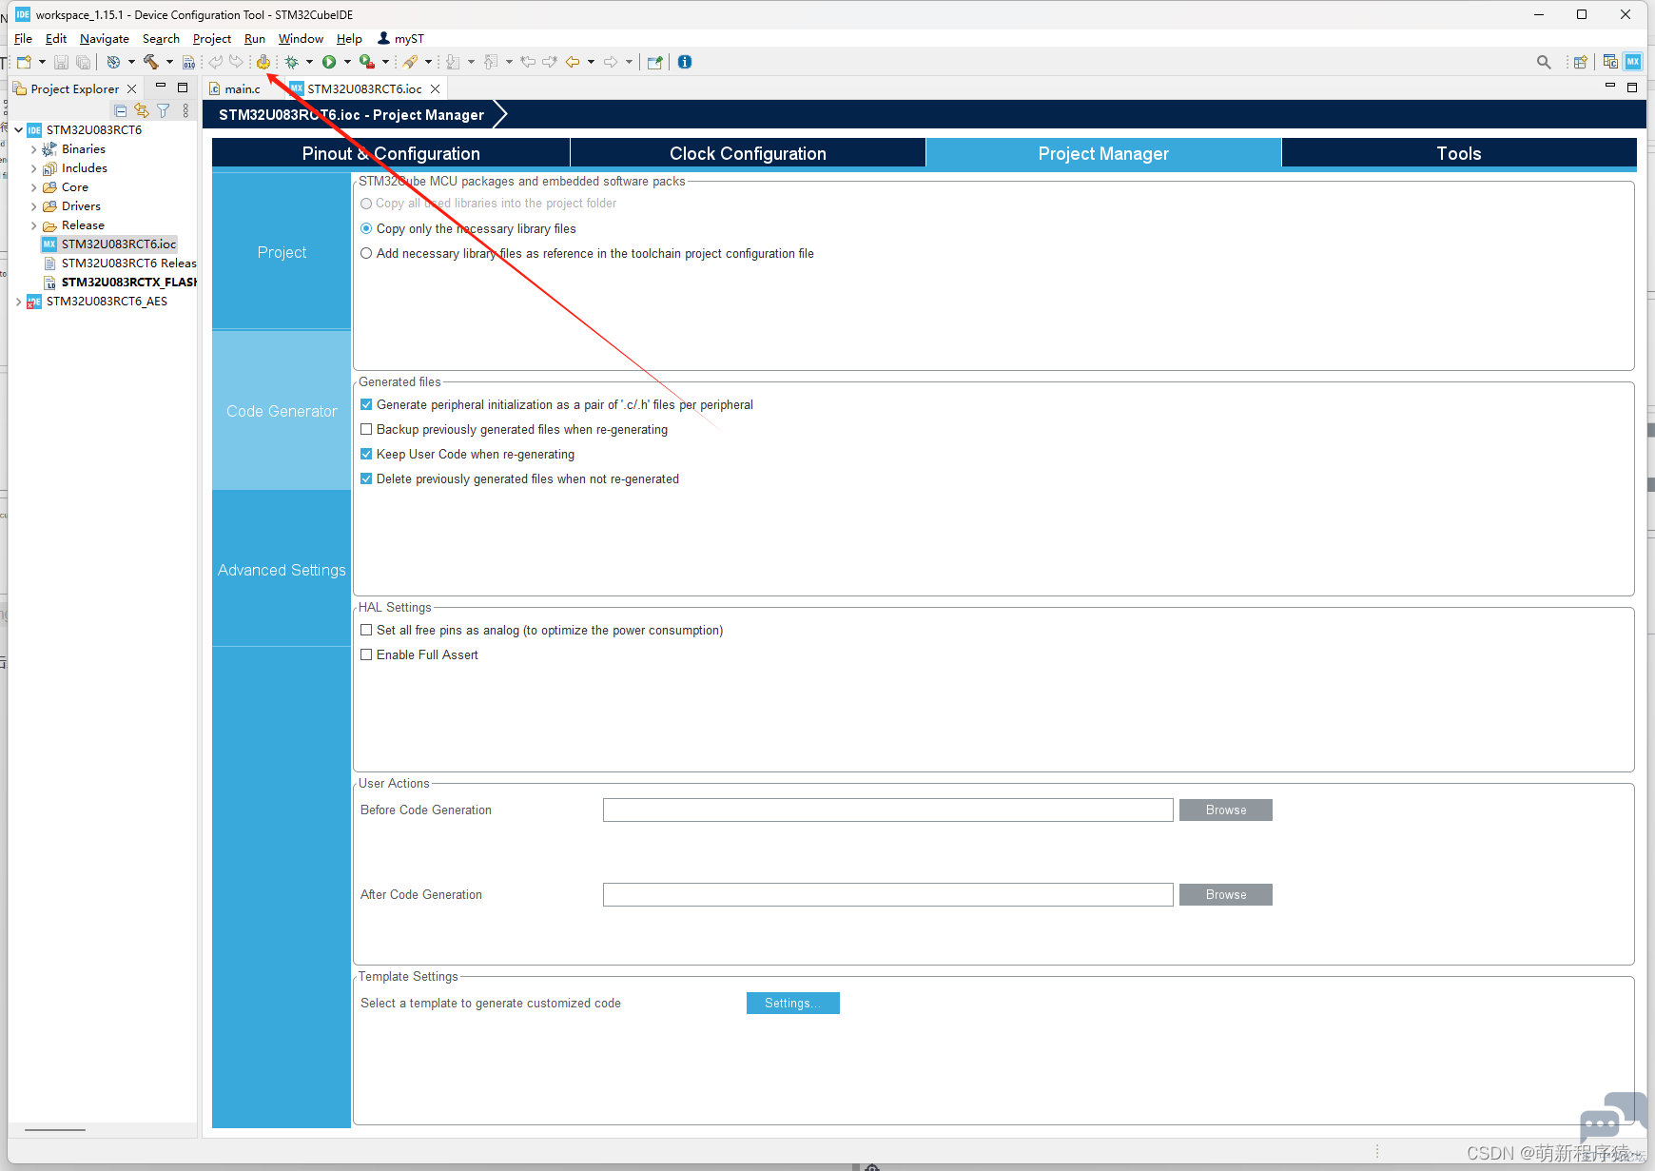
Task: Click the Save All toolbar icon
Action: click(x=84, y=62)
